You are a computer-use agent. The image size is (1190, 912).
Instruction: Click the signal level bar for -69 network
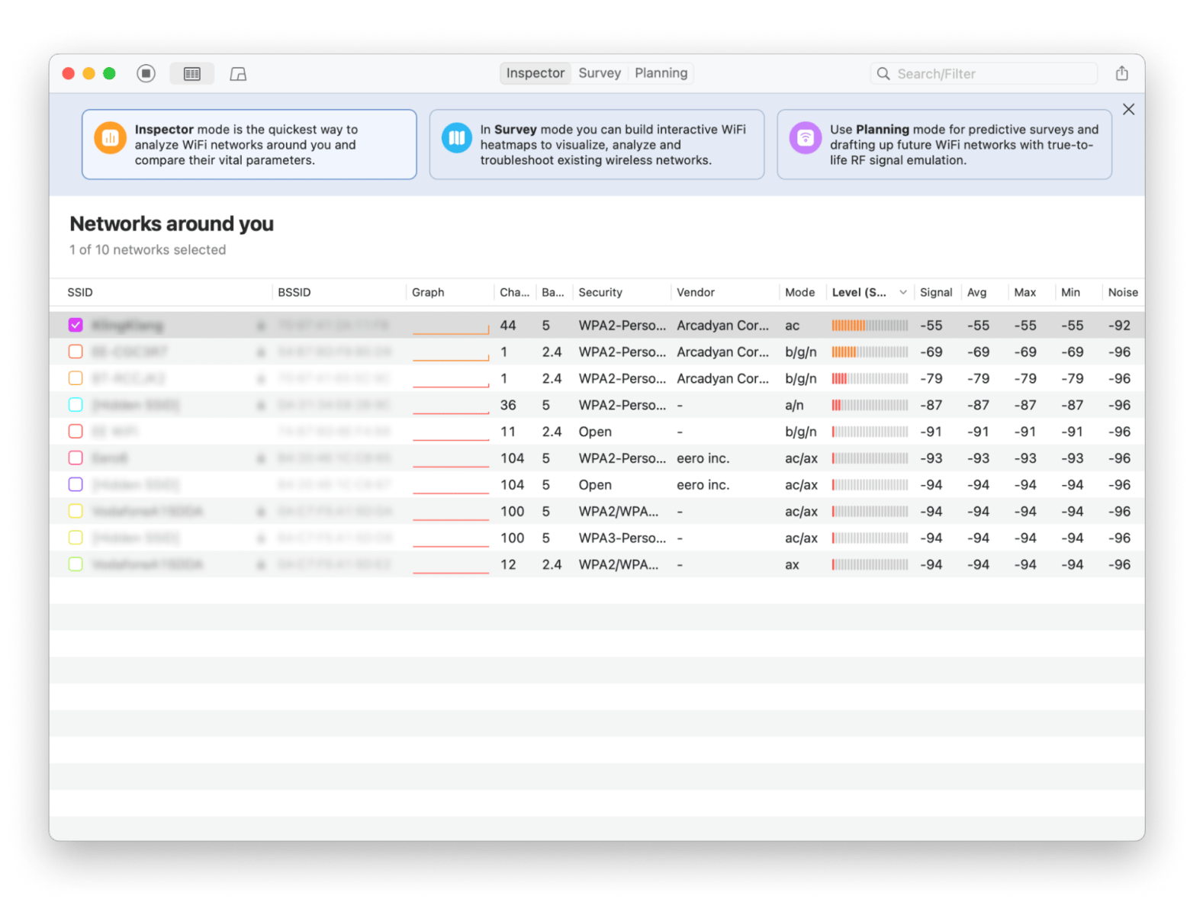pos(870,352)
